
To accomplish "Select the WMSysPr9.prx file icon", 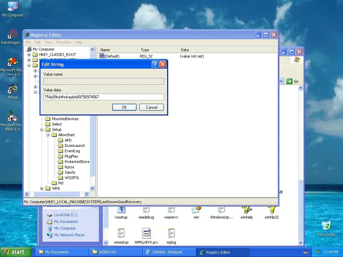I will (x=146, y=233).
